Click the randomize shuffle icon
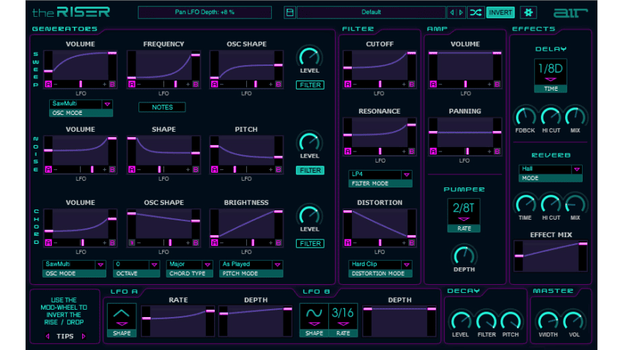 [x=476, y=12]
